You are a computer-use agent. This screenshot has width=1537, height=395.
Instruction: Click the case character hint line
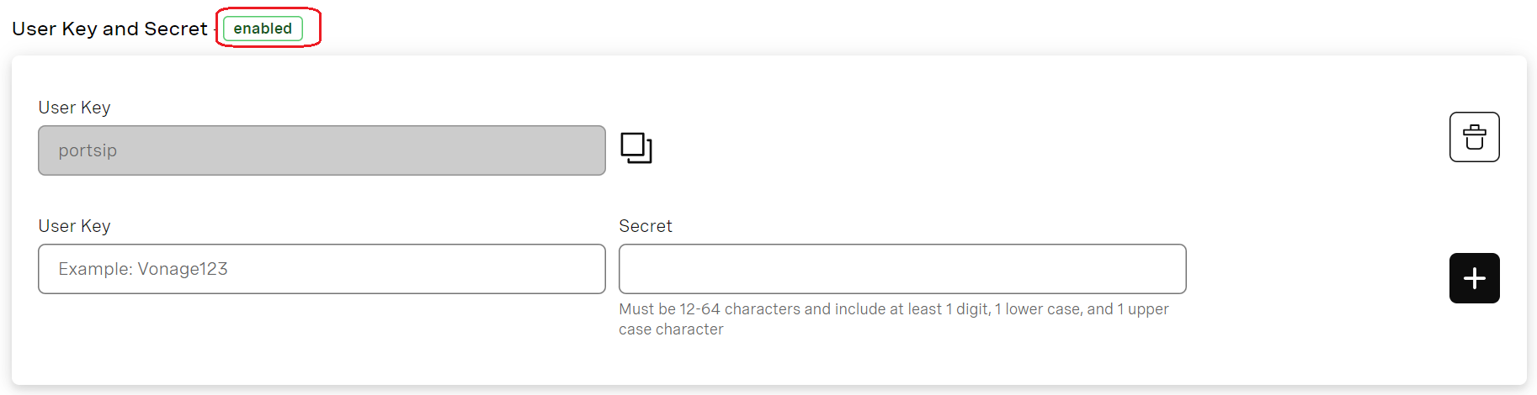pyautogui.click(x=671, y=329)
